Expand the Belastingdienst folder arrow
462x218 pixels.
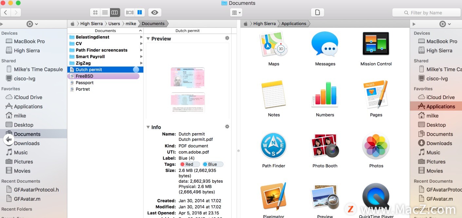(x=141, y=37)
